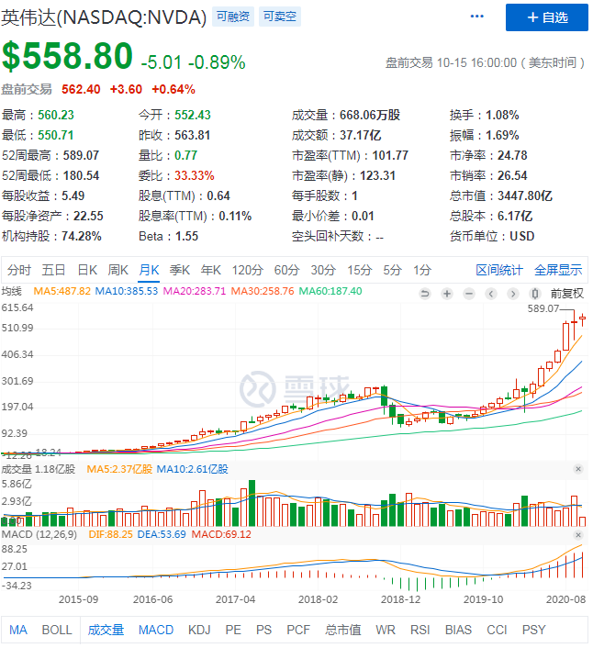The image size is (593, 648).
Task: Add stock to watchlist with 自选
Action: tap(547, 17)
